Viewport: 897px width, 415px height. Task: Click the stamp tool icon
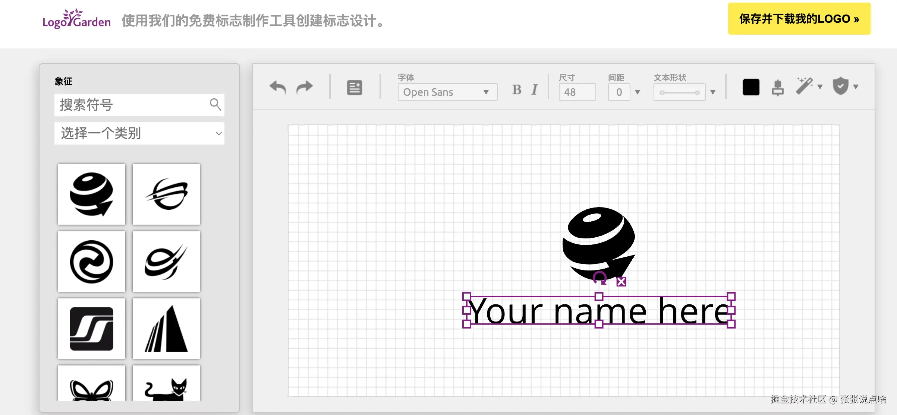click(x=777, y=88)
